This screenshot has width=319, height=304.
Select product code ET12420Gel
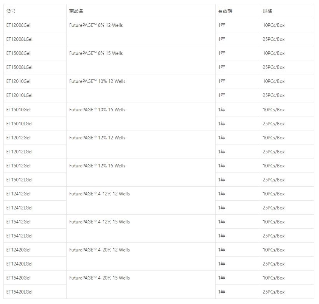pos(18,250)
